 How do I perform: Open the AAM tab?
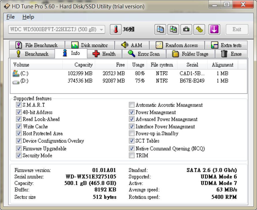pyautogui.click(x=132, y=45)
